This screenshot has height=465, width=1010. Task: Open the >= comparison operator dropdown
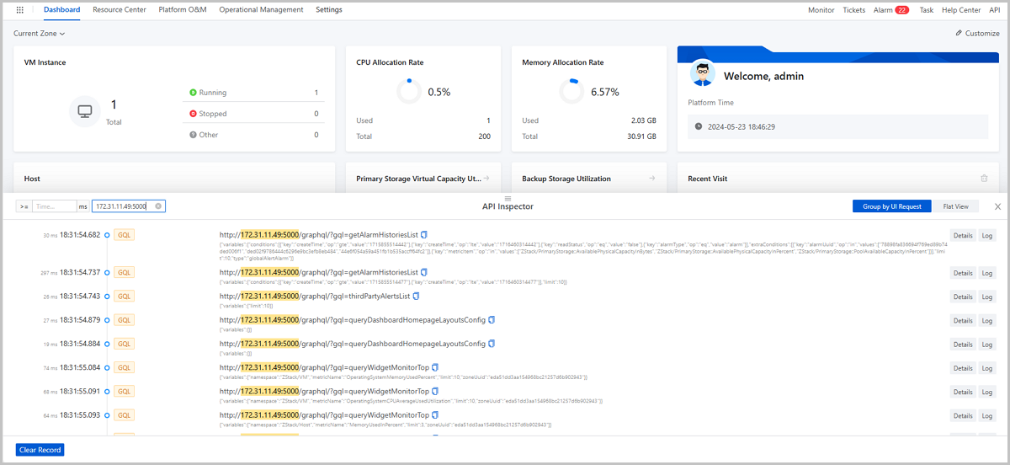click(x=24, y=206)
